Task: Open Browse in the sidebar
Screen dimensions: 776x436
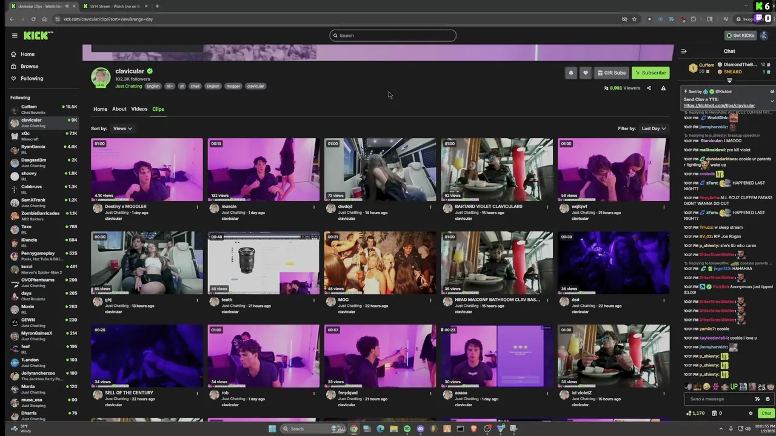Action: coord(29,67)
